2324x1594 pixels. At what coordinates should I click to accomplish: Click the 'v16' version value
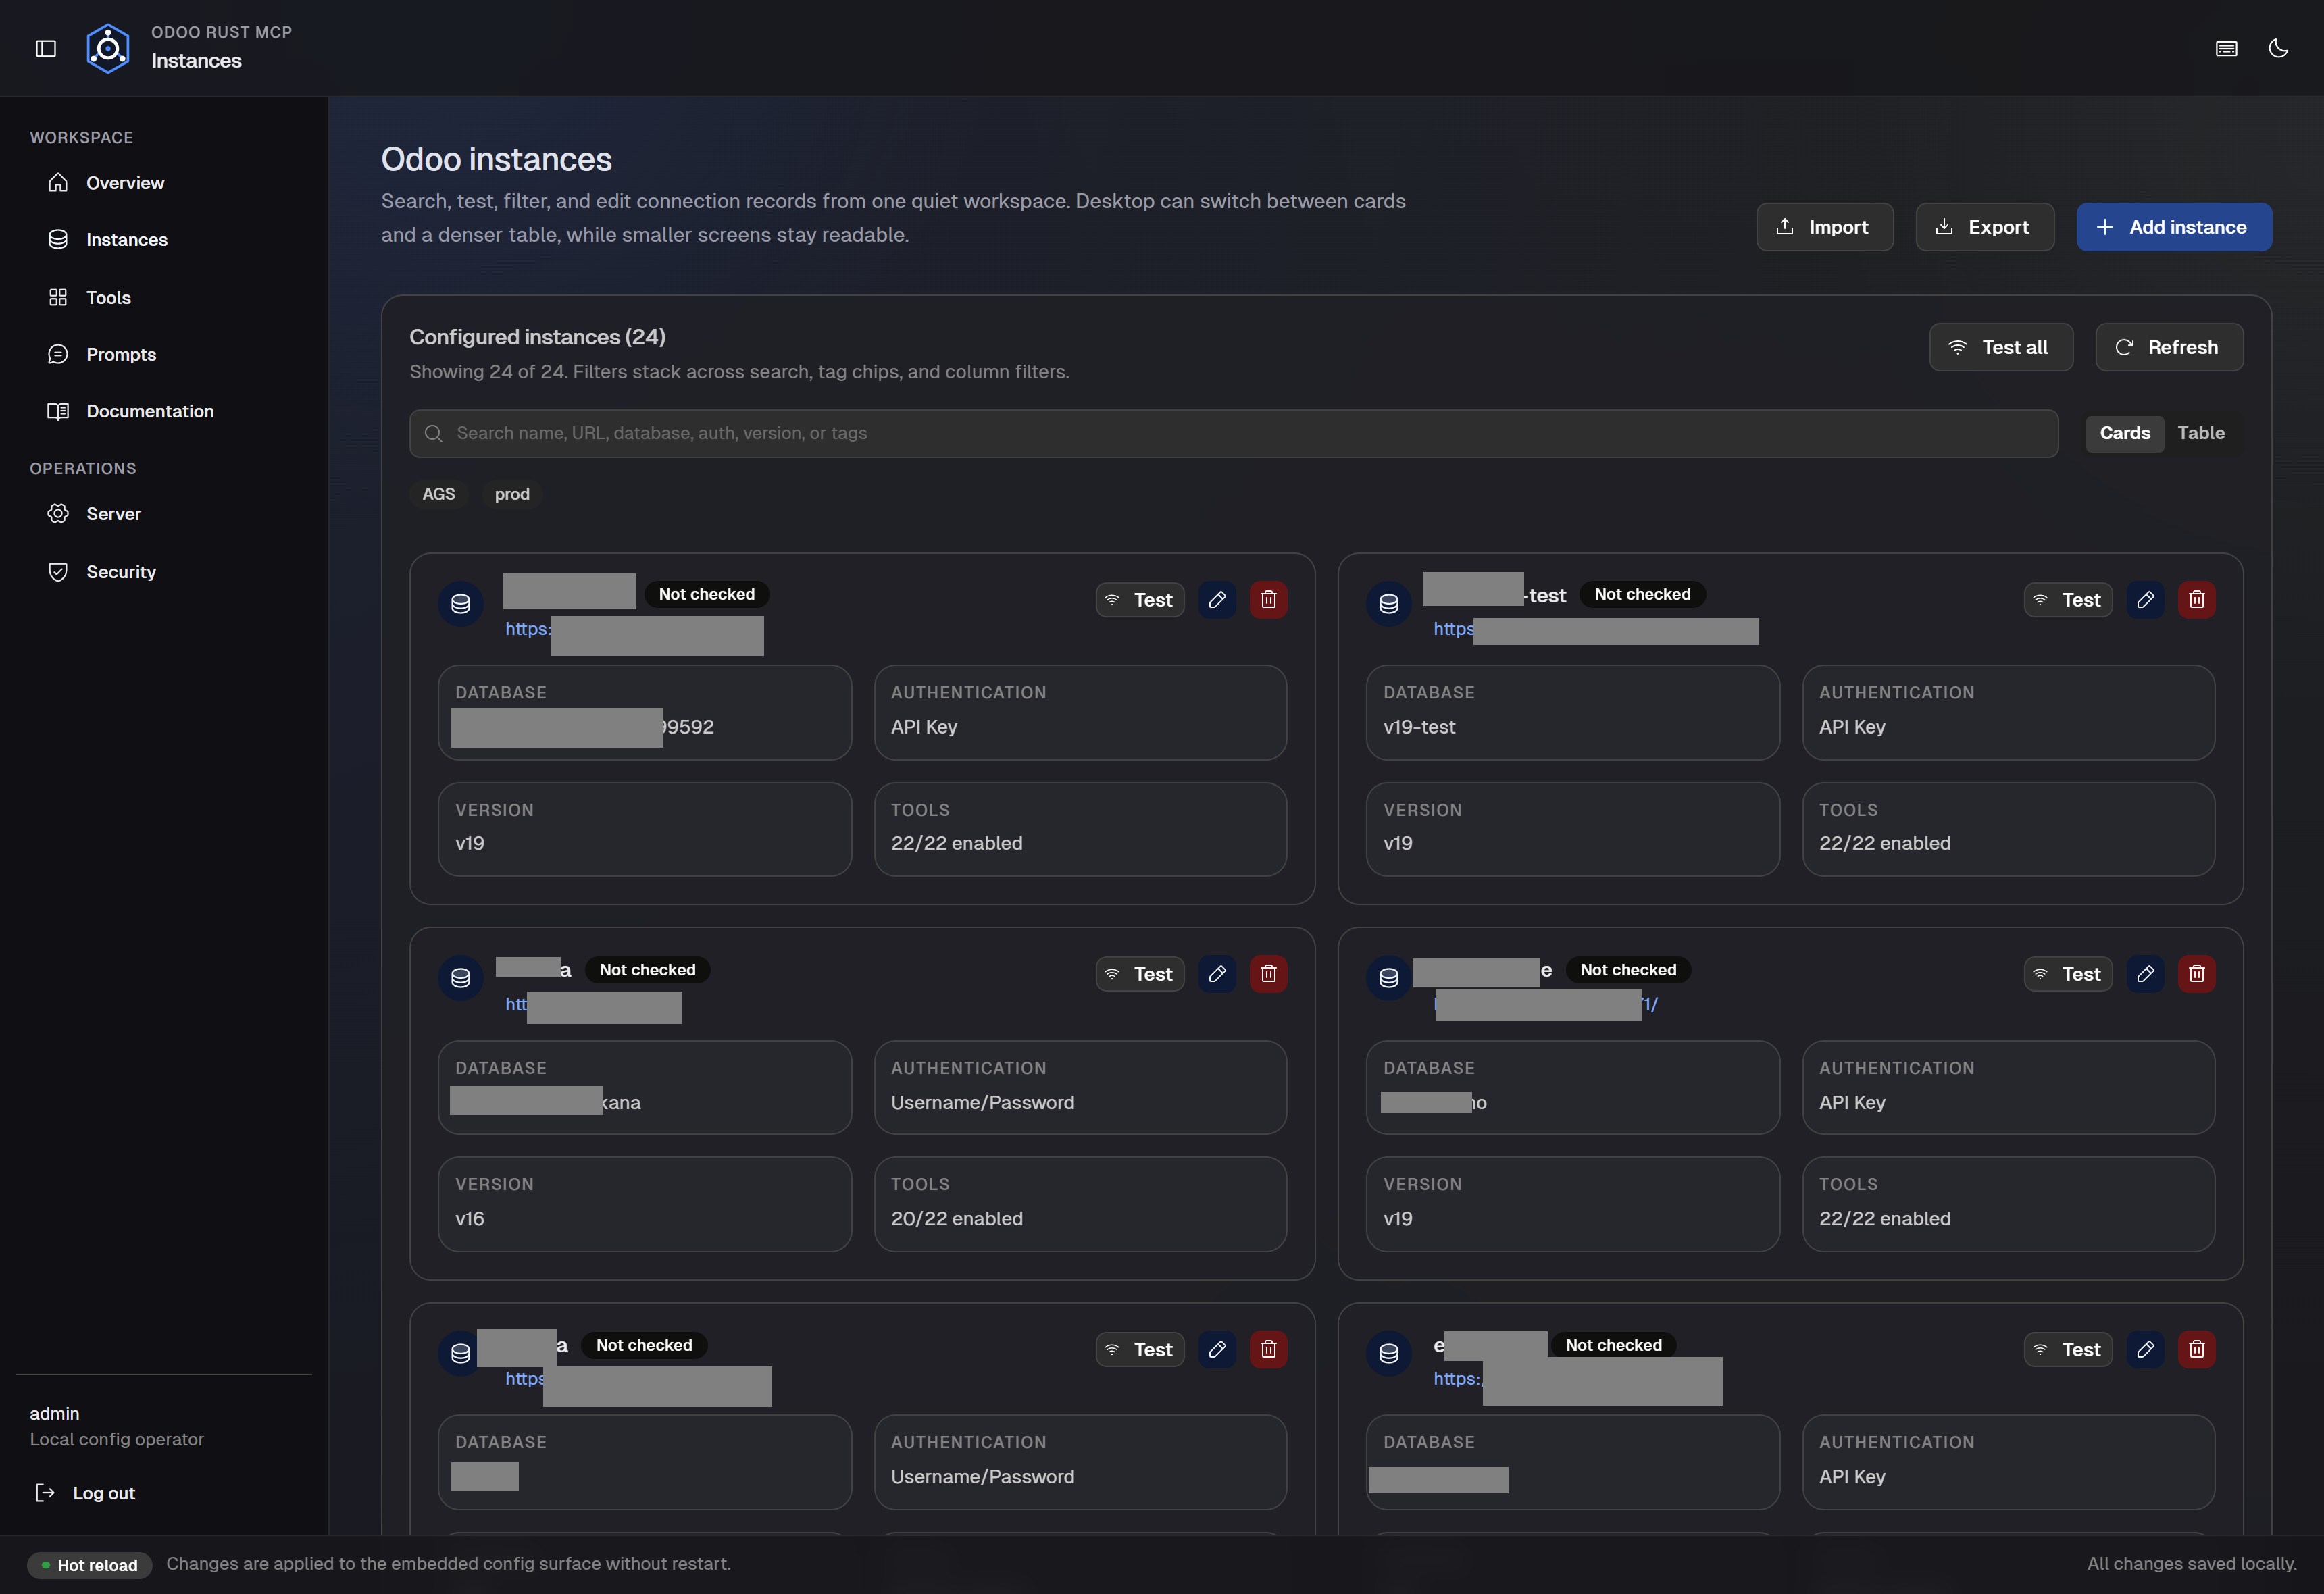(470, 1219)
